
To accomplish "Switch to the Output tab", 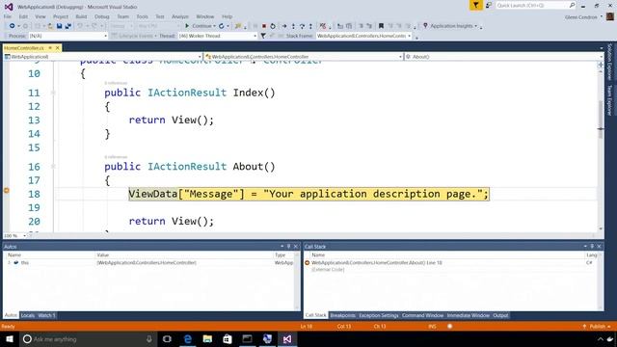I will click(x=500, y=315).
